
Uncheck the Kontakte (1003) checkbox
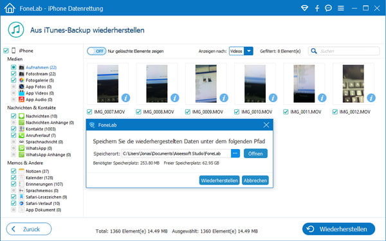pyautogui.click(x=14, y=129)
